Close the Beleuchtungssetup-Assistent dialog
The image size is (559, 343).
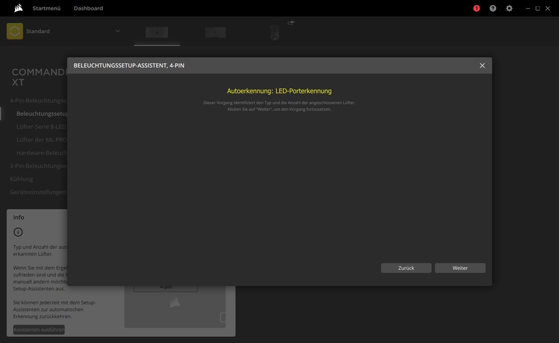(482, 65)
